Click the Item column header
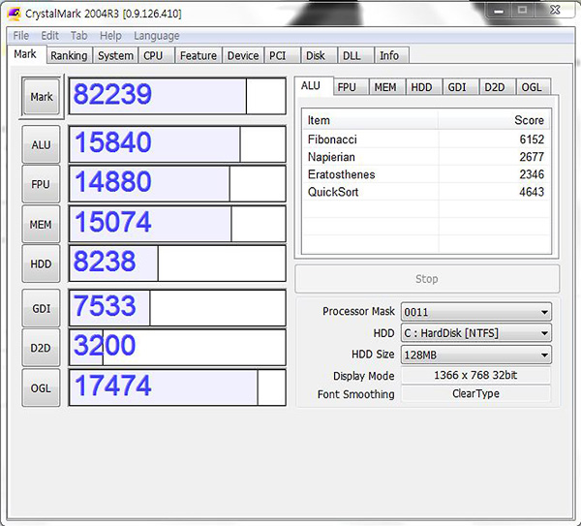The width and height of the screenshot is (581, 526). 370,120
